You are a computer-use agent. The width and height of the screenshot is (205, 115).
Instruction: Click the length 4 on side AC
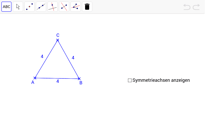coord(42,56)
